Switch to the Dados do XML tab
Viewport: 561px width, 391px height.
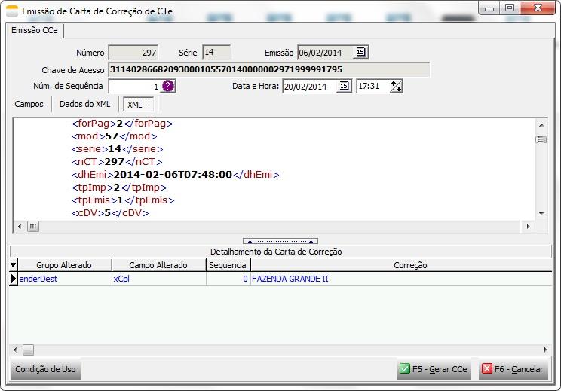(x=84, y=104)
